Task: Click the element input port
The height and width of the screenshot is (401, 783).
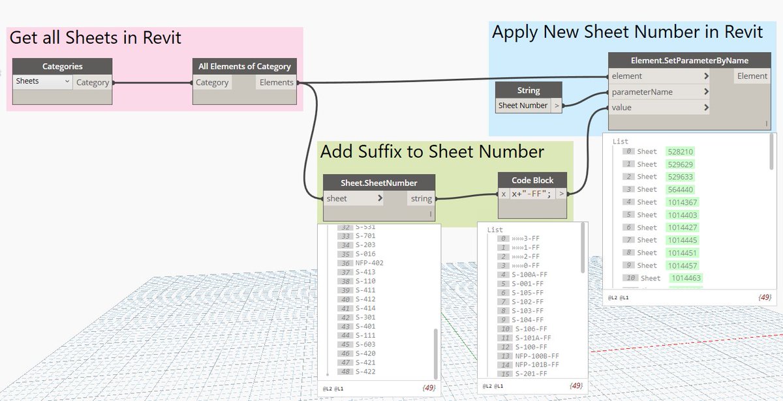Action: tap(660, 76)
